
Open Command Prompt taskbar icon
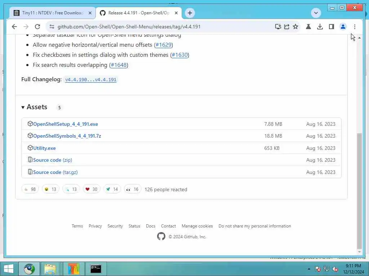coord(96,269)
